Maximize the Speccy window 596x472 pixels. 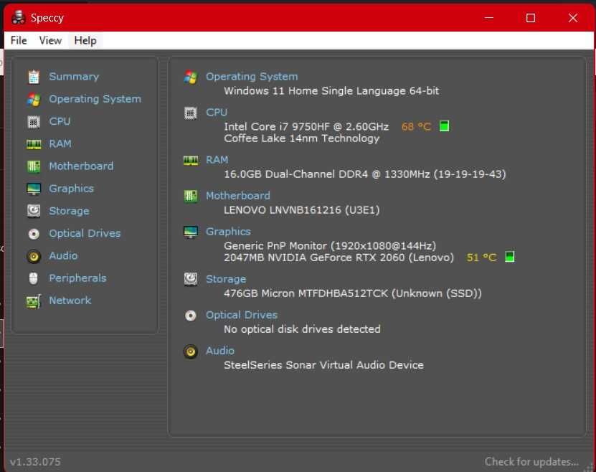[531, 18]
